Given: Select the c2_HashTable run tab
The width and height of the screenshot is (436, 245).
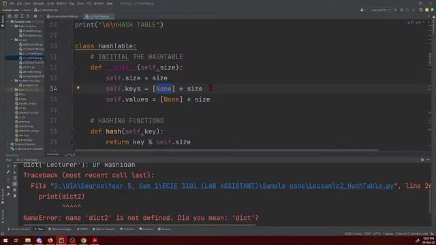Looking at the screenshot, I should (27, 160).
